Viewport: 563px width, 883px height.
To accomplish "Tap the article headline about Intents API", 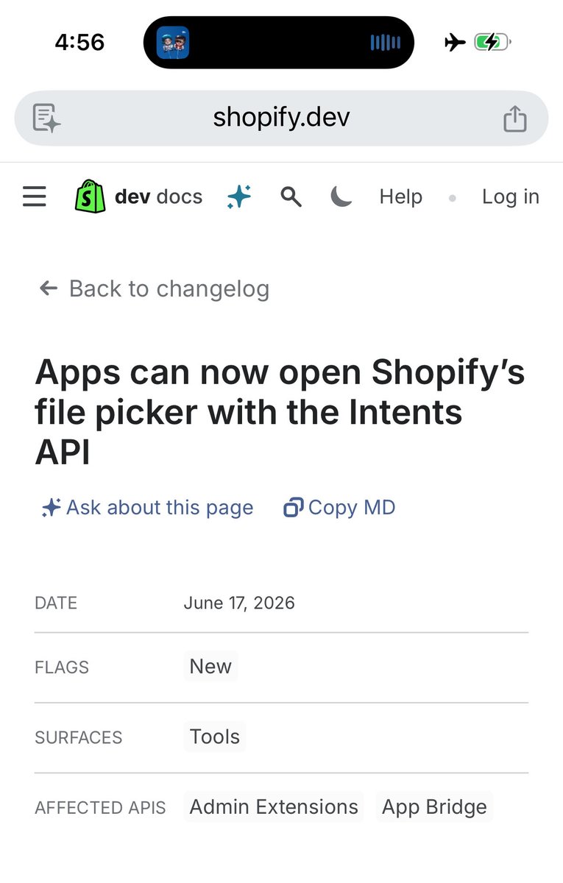I will point(280,413).
